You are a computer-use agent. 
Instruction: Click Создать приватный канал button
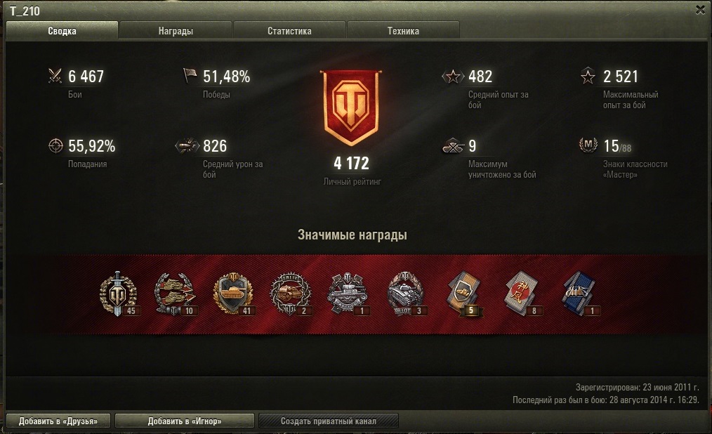click(x=329, y=421)
